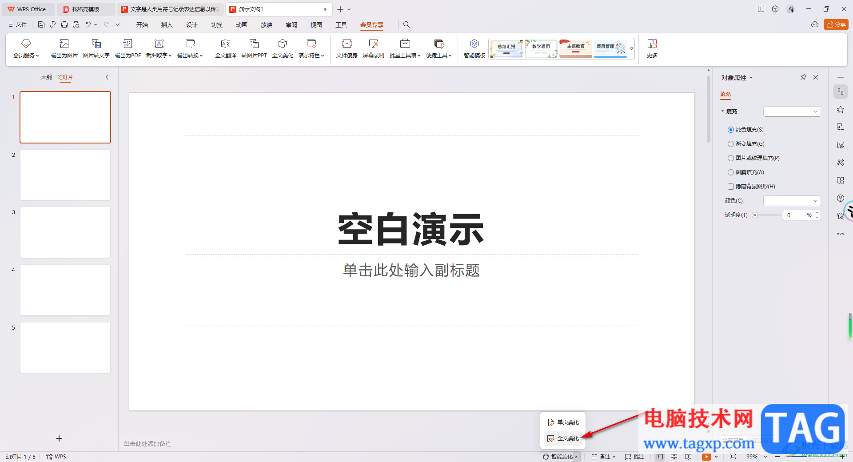Screen dimensions: 853x462
Task: Open the 颜色(C) color dropdown
Action: click(x=792, y=201)
